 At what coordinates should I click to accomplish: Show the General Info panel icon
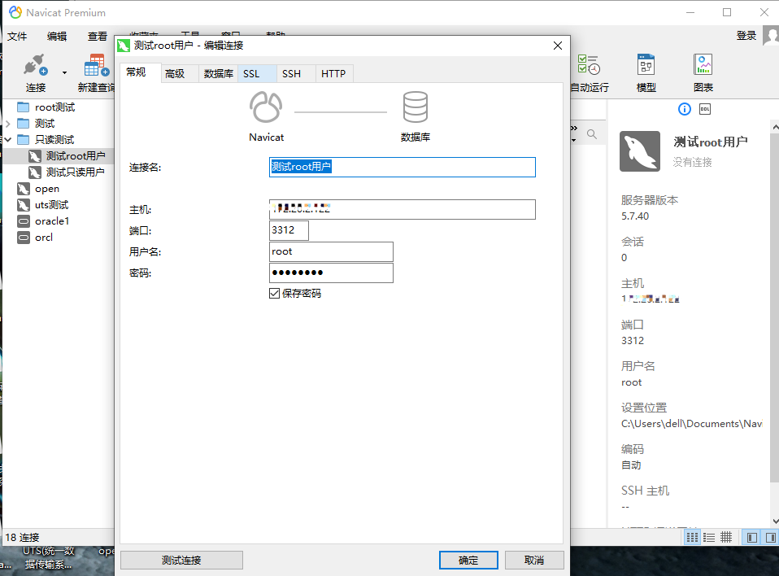(x=685, y=109)
